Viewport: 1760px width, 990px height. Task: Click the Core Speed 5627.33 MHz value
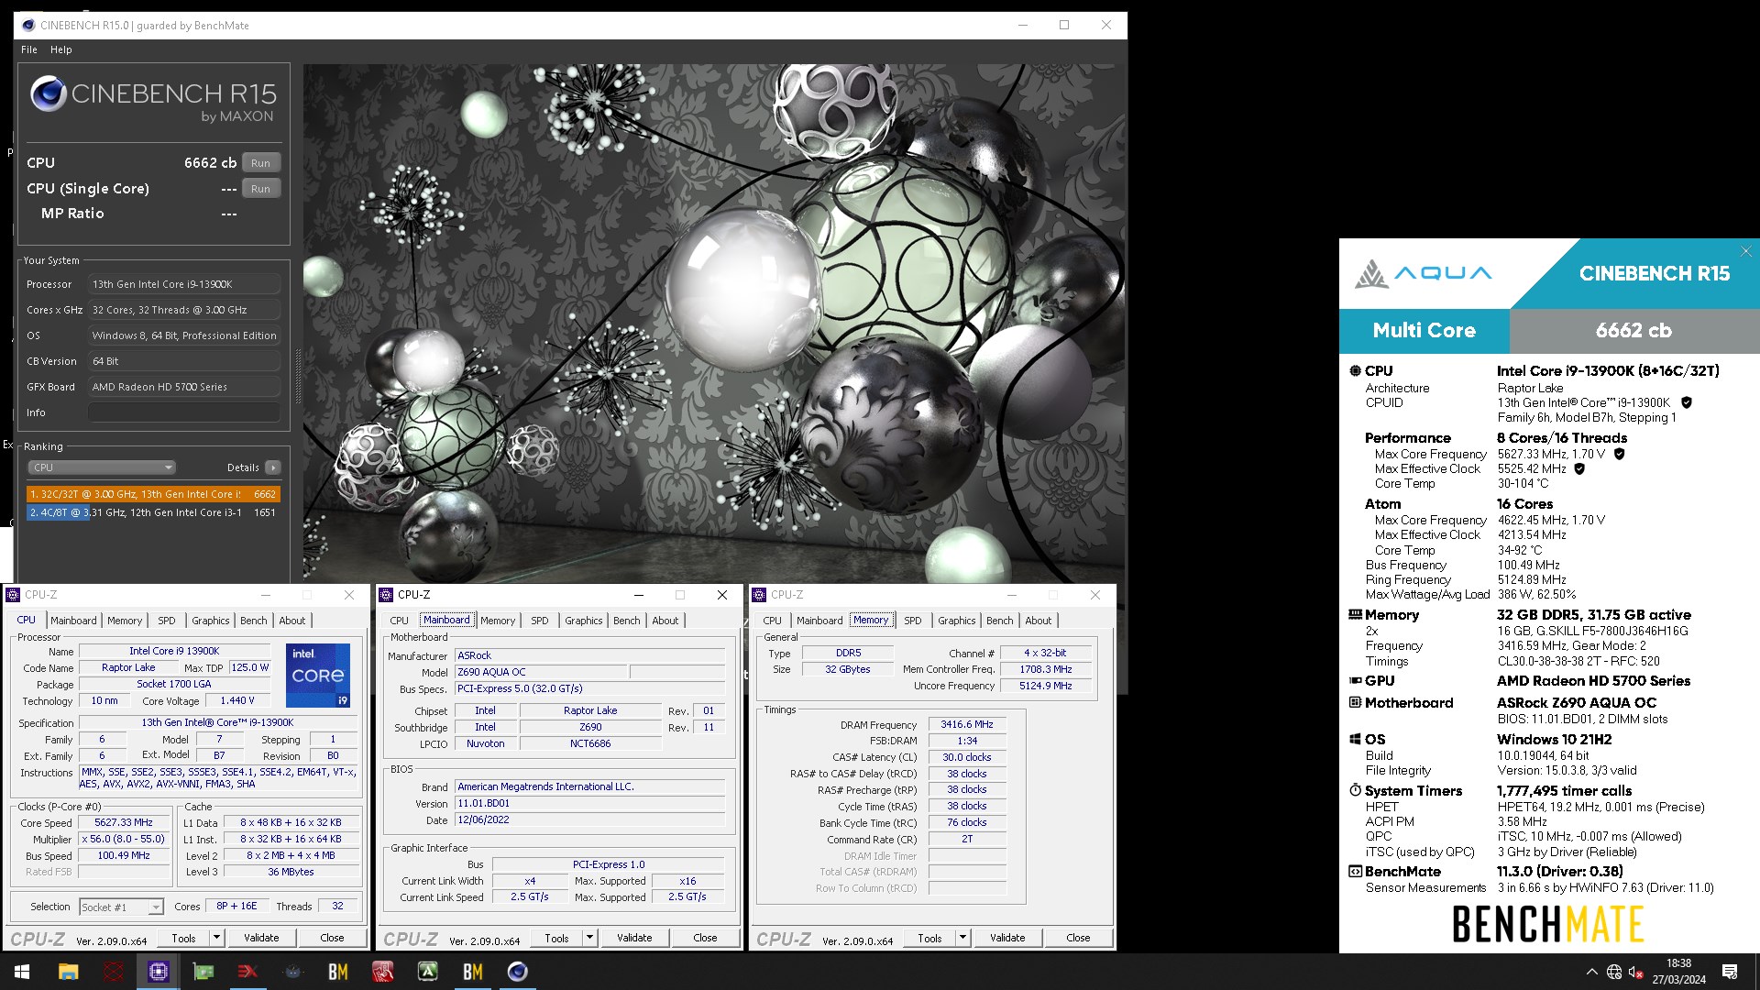125,822
